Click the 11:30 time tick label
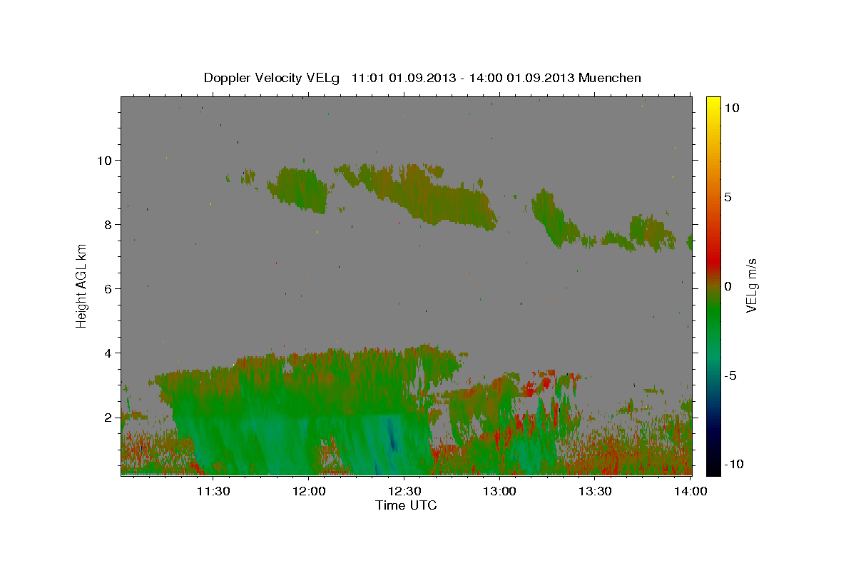The image size is (856, 571). click(x=213, y=490)
